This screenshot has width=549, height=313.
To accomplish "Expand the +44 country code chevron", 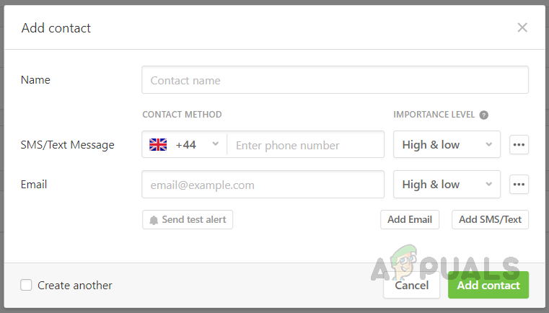I will click(215, 144).
